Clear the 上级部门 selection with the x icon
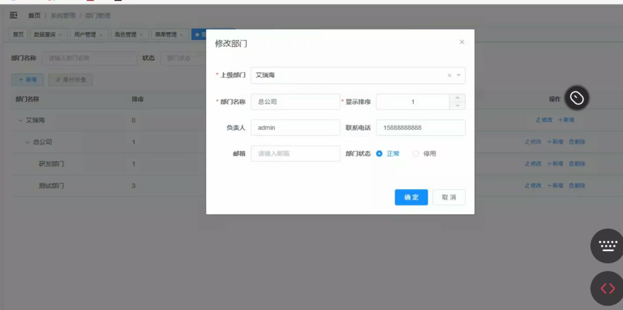This screenshot has height=310, width=623. (449, 76)
